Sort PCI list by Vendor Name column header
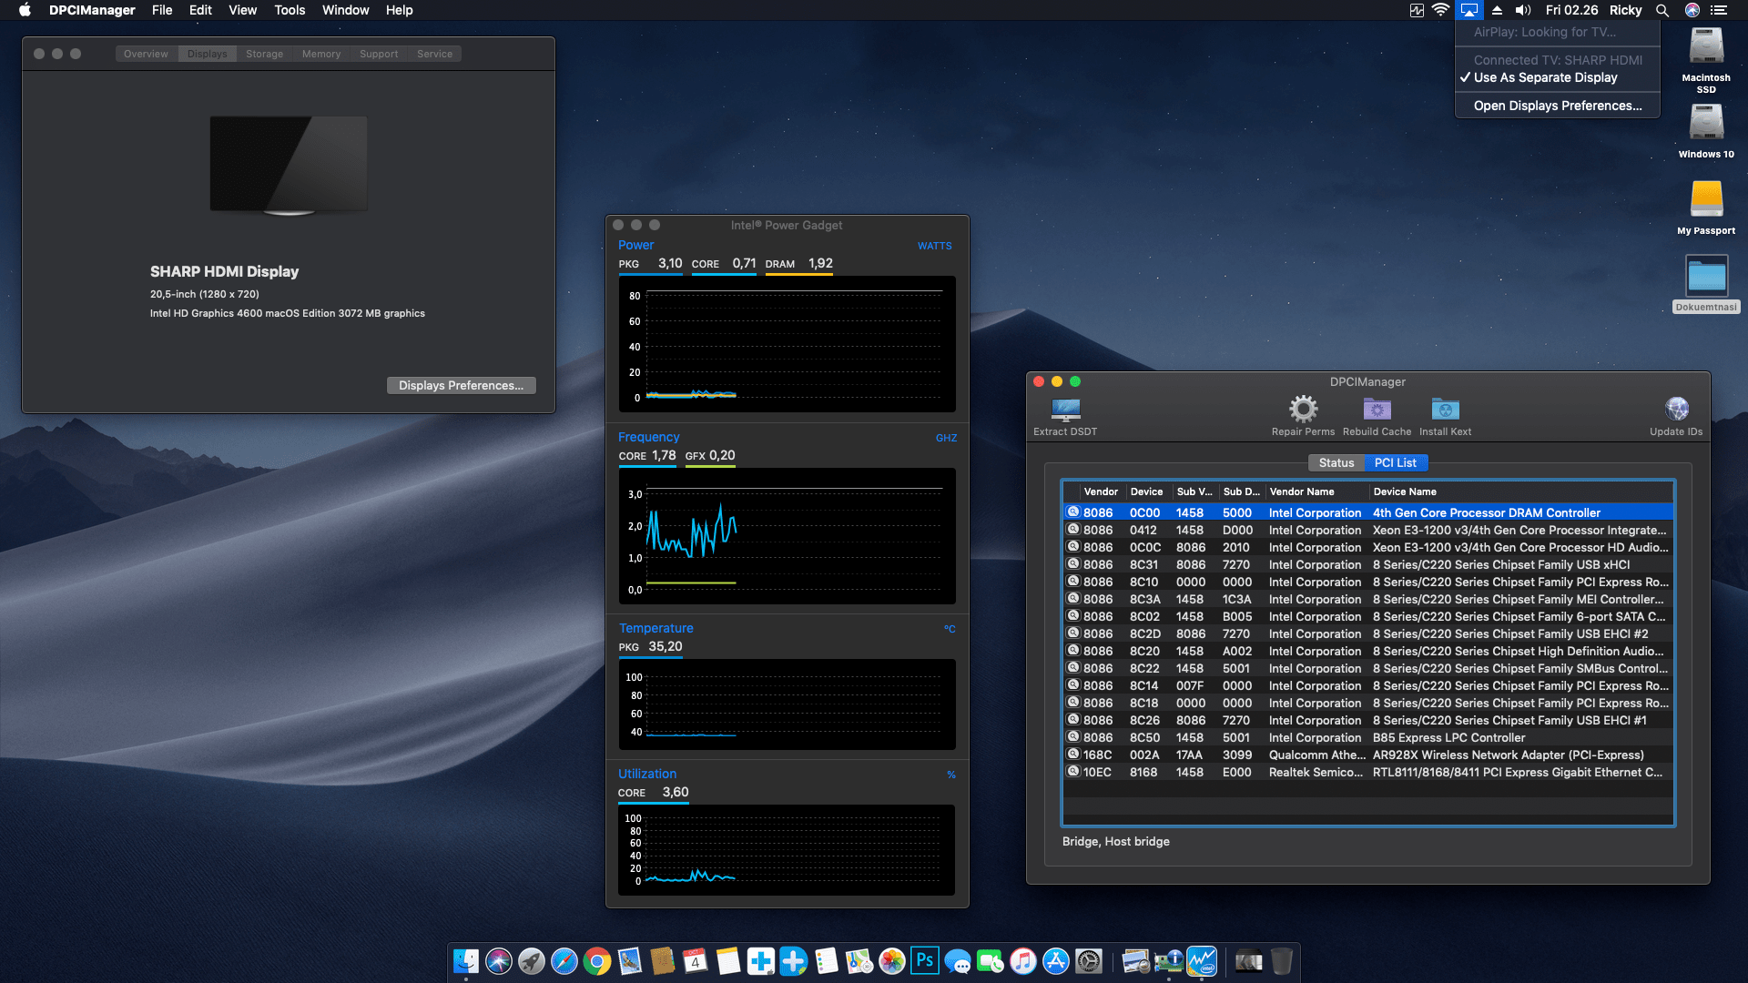This screenshot has width=1748, height=983. pyautogui.click(x=1316, y=491)
